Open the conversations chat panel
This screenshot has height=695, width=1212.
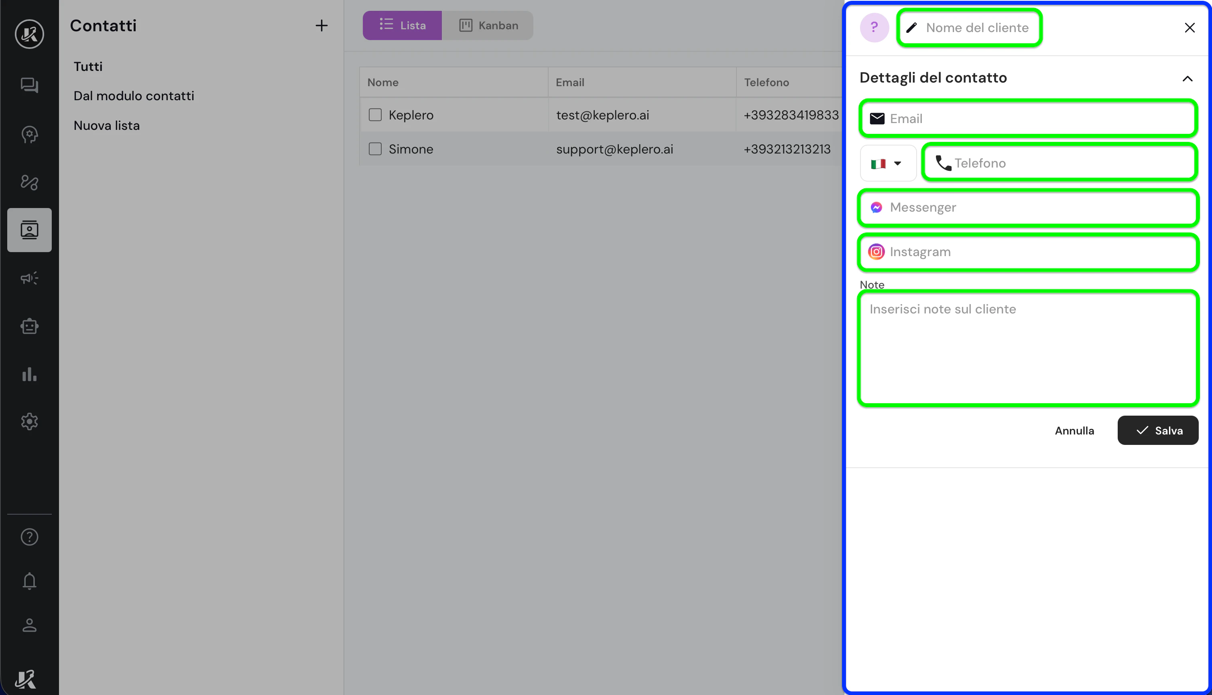(x=29, y=85)
